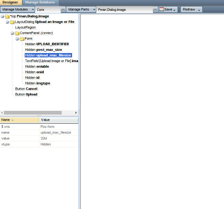This screenshot has width=224, height=209.
Task: Collapse the LayoutDialog tree node
Action: tap(7, 22)
